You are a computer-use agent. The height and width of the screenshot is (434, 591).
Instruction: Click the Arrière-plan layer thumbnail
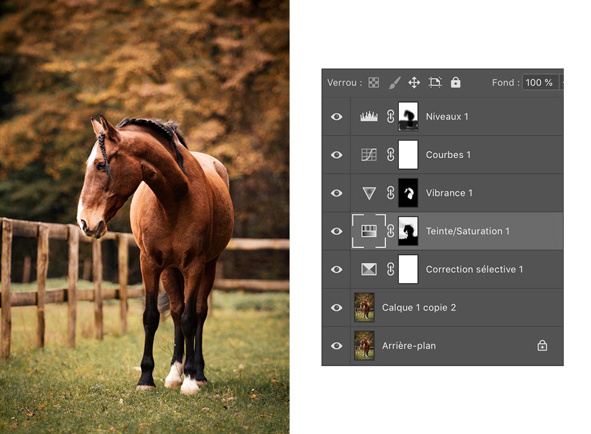pos(364,345)
